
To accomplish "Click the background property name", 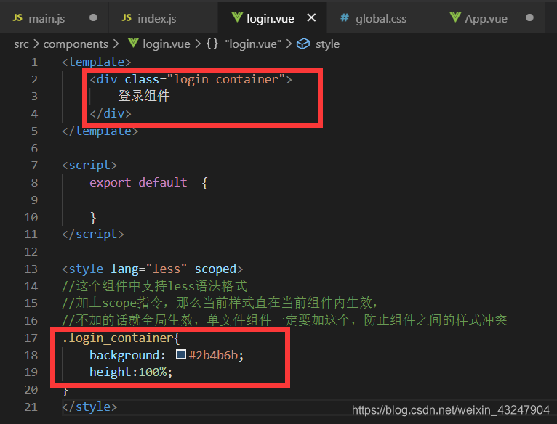I will coord(124,355).
